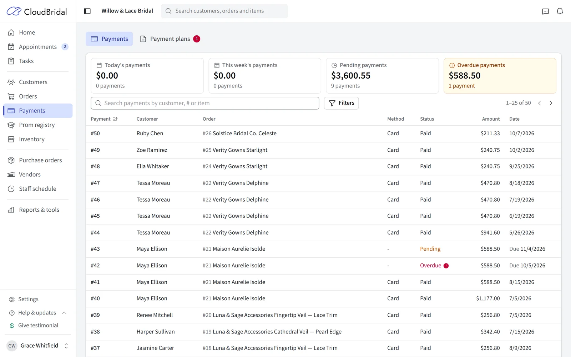The image size is (571, 357).
Task: Click the payments search field
Action: (205, 103)
